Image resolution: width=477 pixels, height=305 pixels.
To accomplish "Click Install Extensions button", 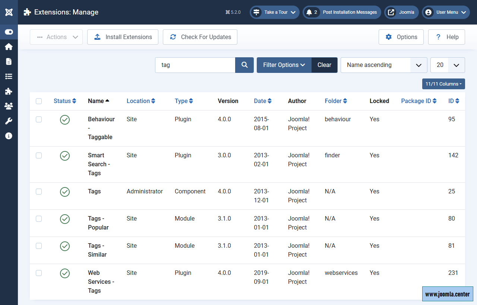I will (123, 37).
